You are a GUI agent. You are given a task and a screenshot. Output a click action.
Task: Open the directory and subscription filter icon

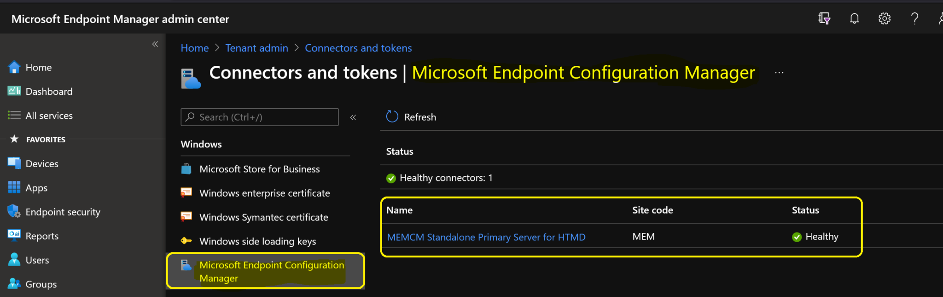tap(824, 18)
